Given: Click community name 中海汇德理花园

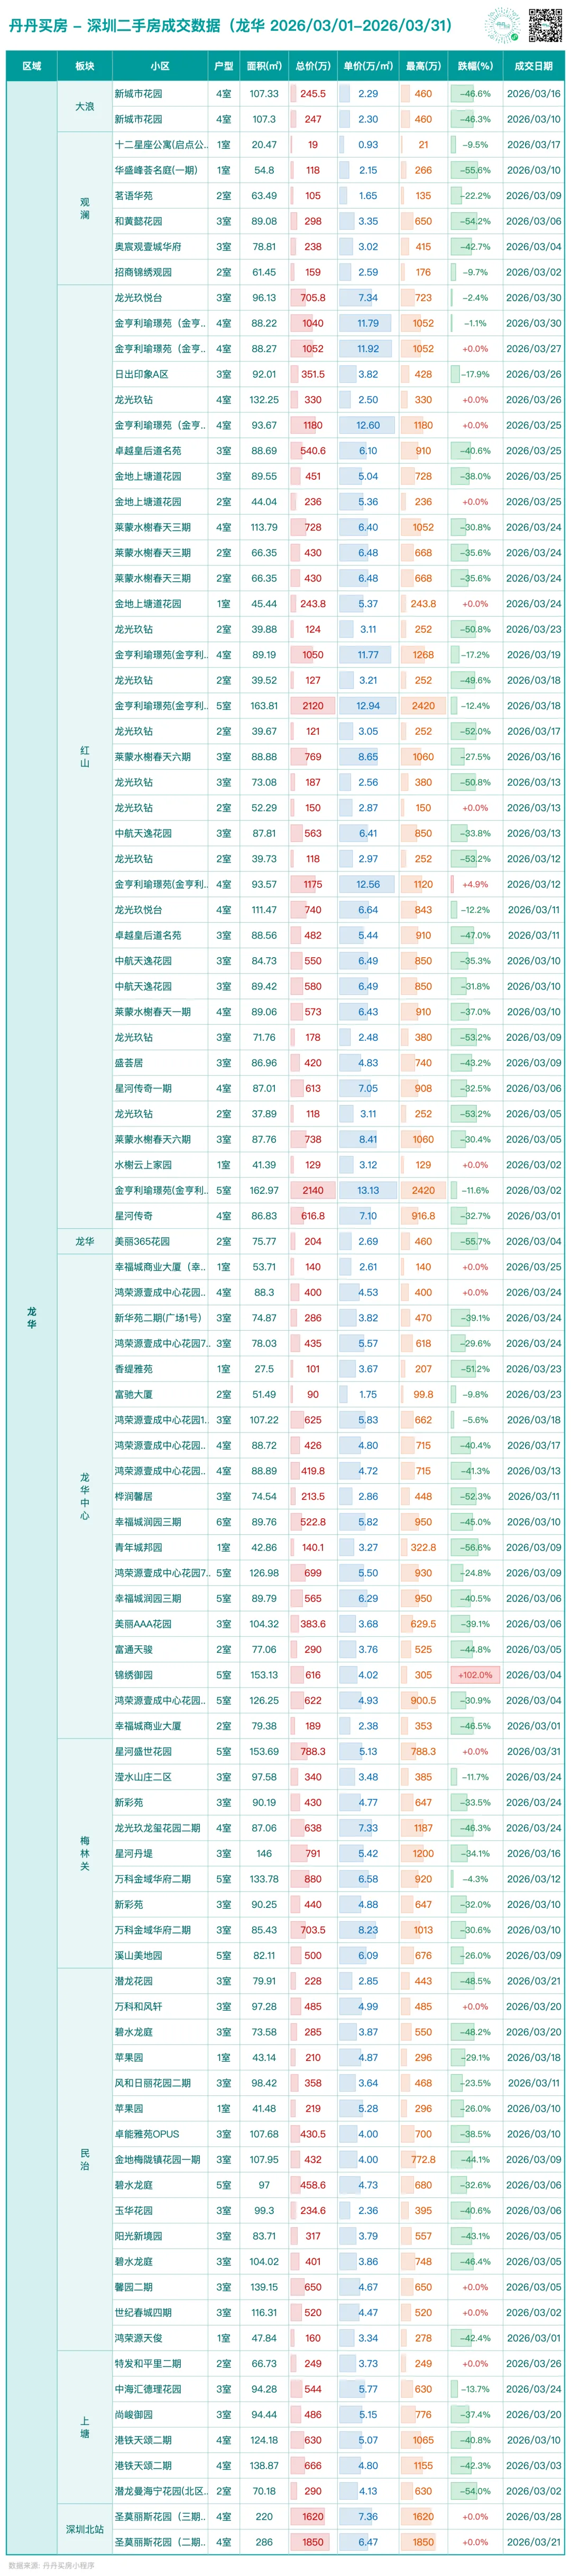Looking at the screenshot, I should click(148, 2389).
